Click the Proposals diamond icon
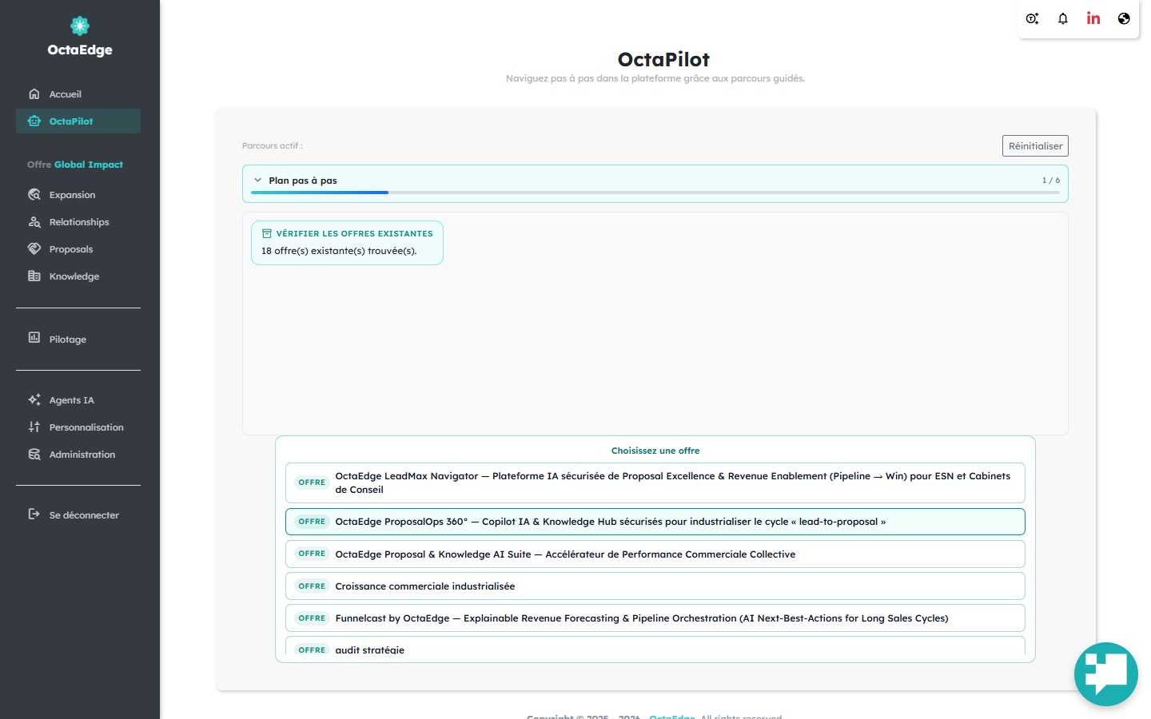This screenshot has width=1151, height=719. pyautogui.click(x=34, y=248)
